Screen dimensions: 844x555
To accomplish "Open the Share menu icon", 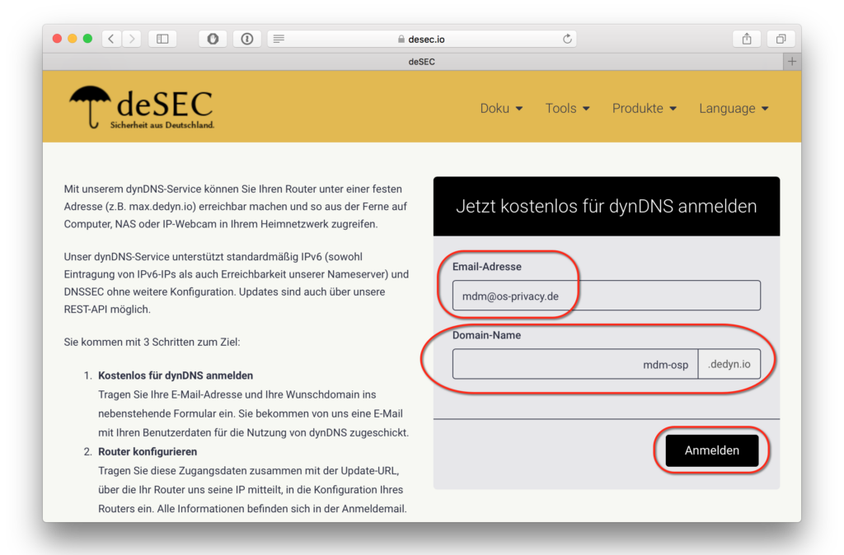I will click(747, 39).
